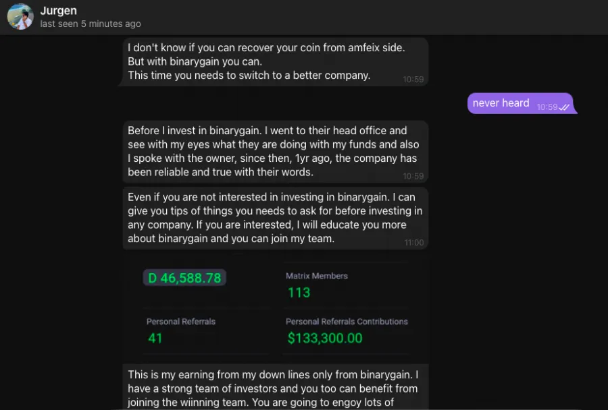
Task: Click the 10:59 timestamp on the first message
Action: pos(413,80)
